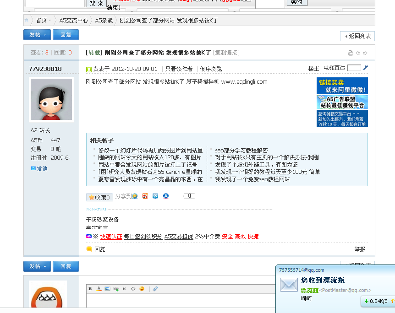Click the attachment paperclip icon in the editor
395x313 pixels.
(x=155, y=289)
